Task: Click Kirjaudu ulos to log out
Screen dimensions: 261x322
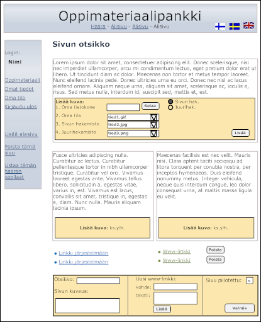Action: 21,106
